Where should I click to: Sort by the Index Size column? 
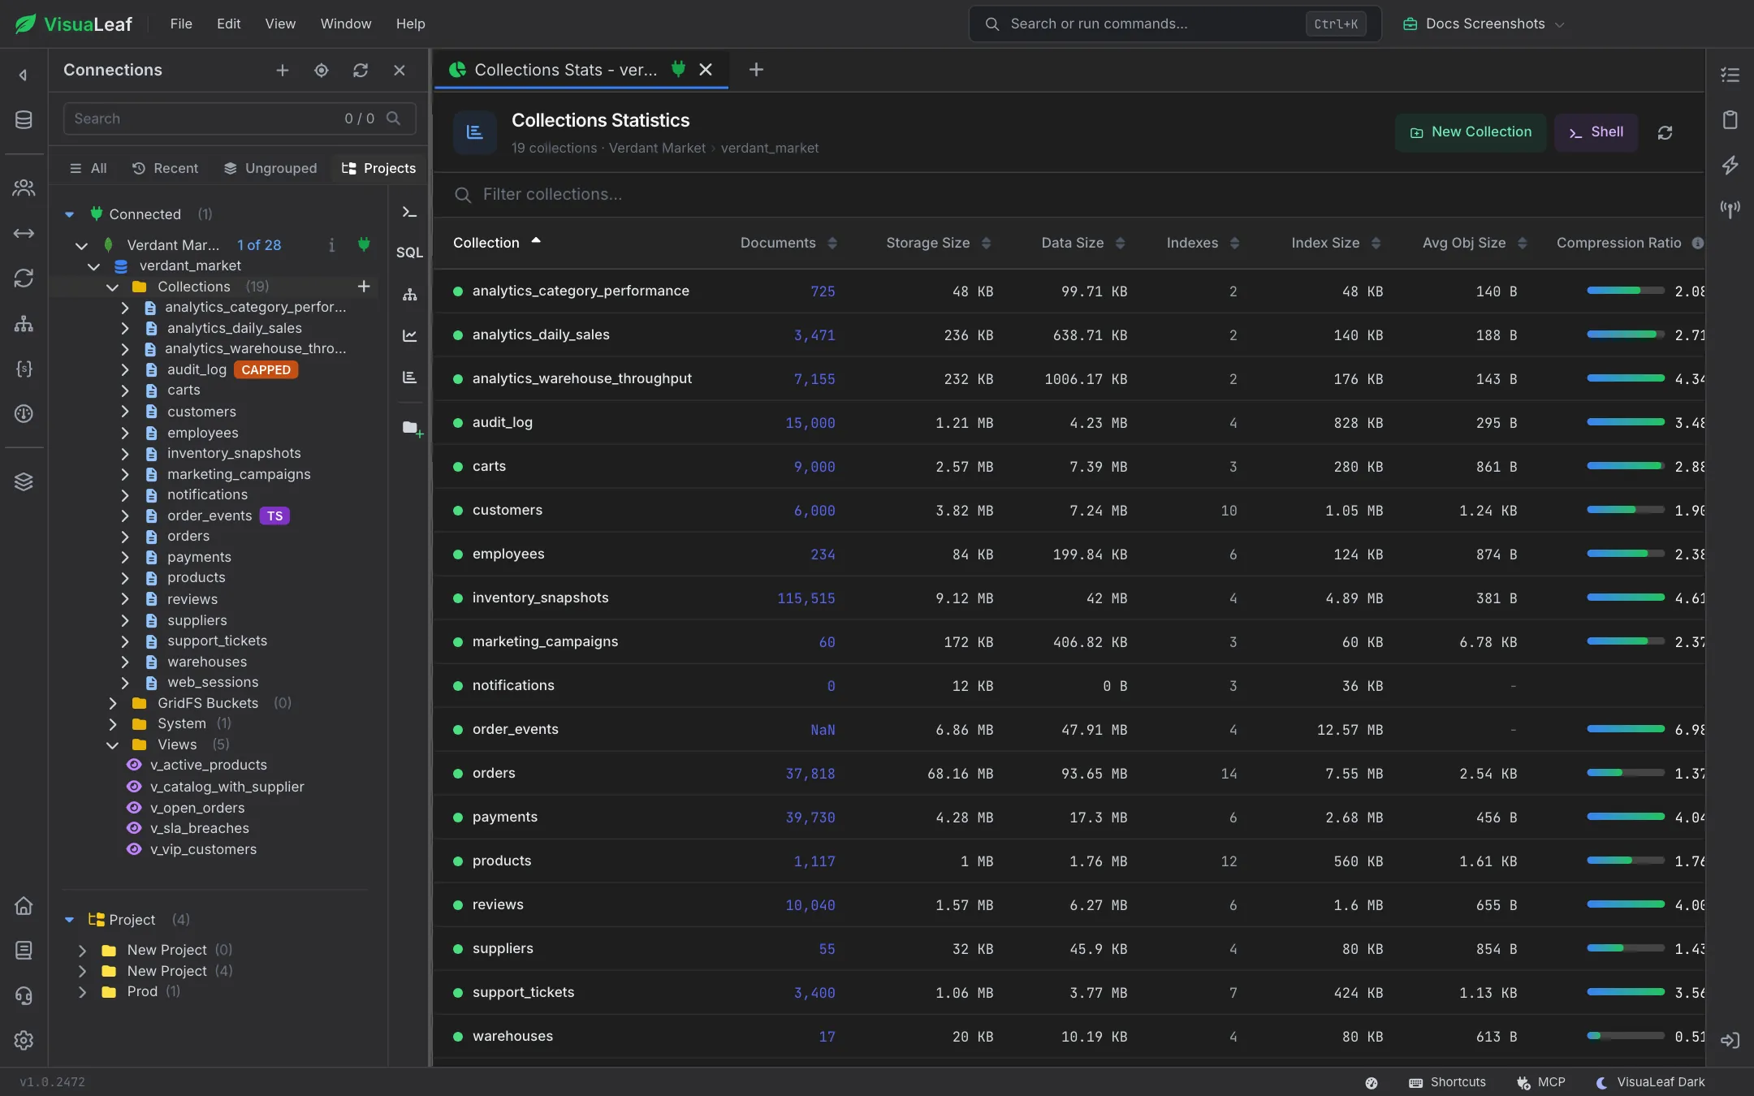1335,243
